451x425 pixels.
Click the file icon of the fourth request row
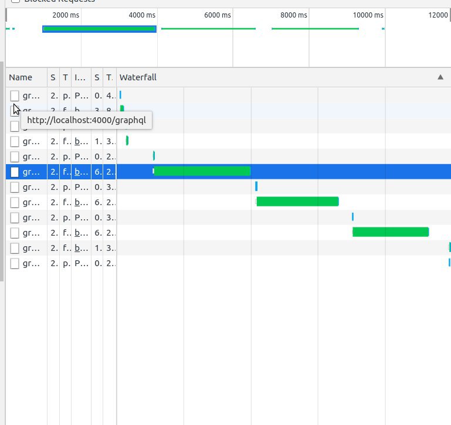click(15, 141)
